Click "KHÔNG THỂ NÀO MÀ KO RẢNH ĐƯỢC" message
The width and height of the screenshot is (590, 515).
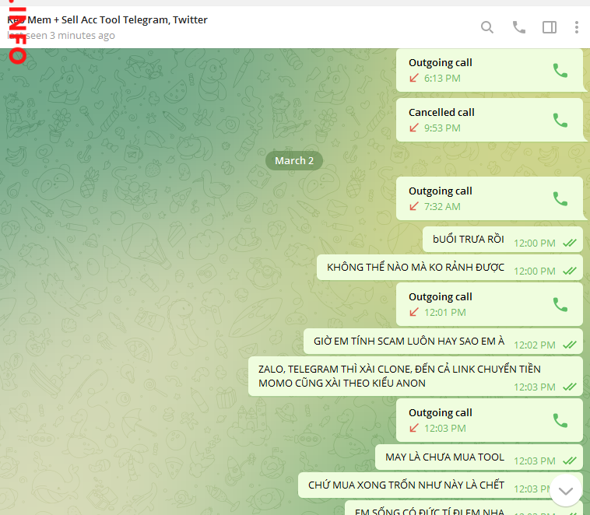pos(416,268)
